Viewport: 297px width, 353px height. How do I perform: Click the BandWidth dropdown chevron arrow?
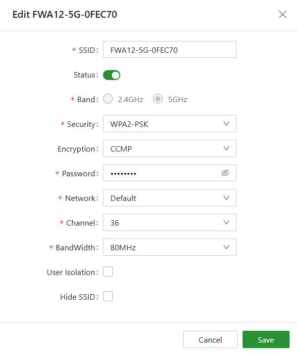(227, 247)
